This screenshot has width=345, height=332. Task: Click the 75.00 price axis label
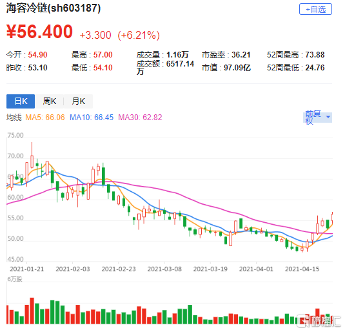15,136
